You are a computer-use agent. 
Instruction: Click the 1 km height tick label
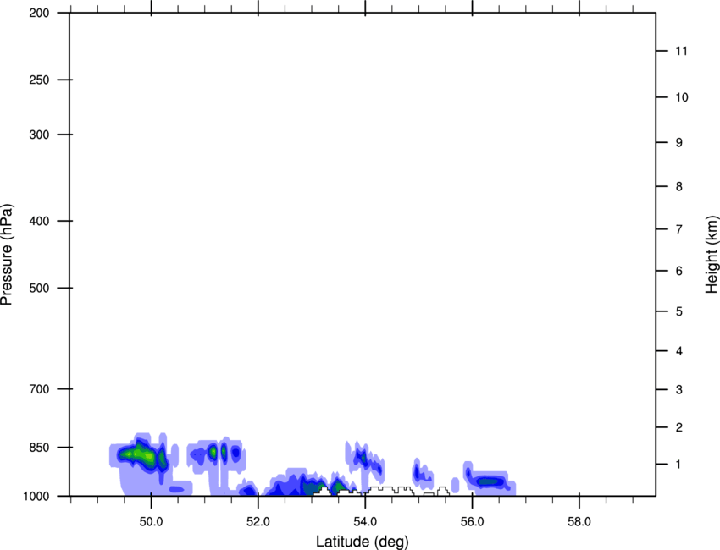(x=678, y=465)
